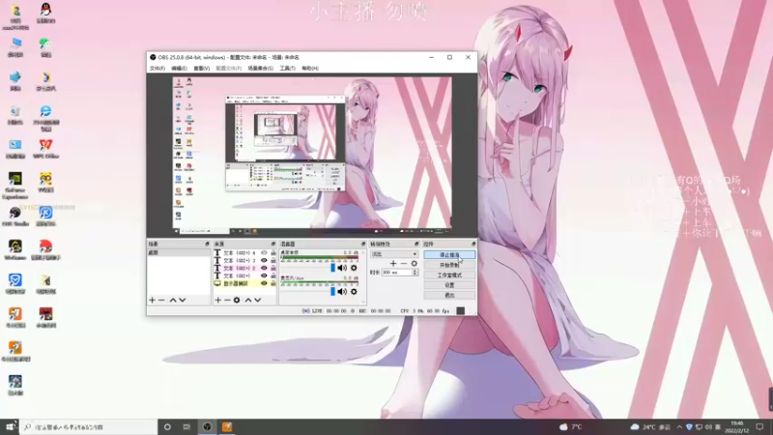Screen dimensions: 773x435
Task: Open the Edit menu in OBS
Action: (179, 68)
